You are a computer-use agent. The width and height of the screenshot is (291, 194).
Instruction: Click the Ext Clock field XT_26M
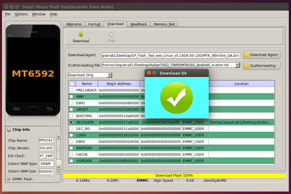click(46, 156)
